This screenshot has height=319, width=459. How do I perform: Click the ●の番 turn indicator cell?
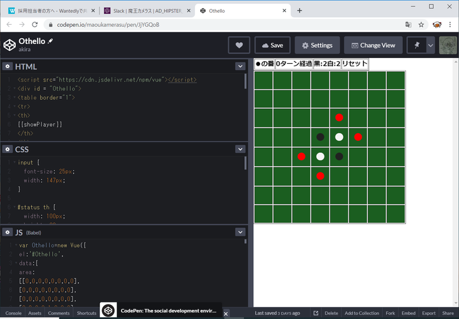pyautogui.click(x=265, y=64)
